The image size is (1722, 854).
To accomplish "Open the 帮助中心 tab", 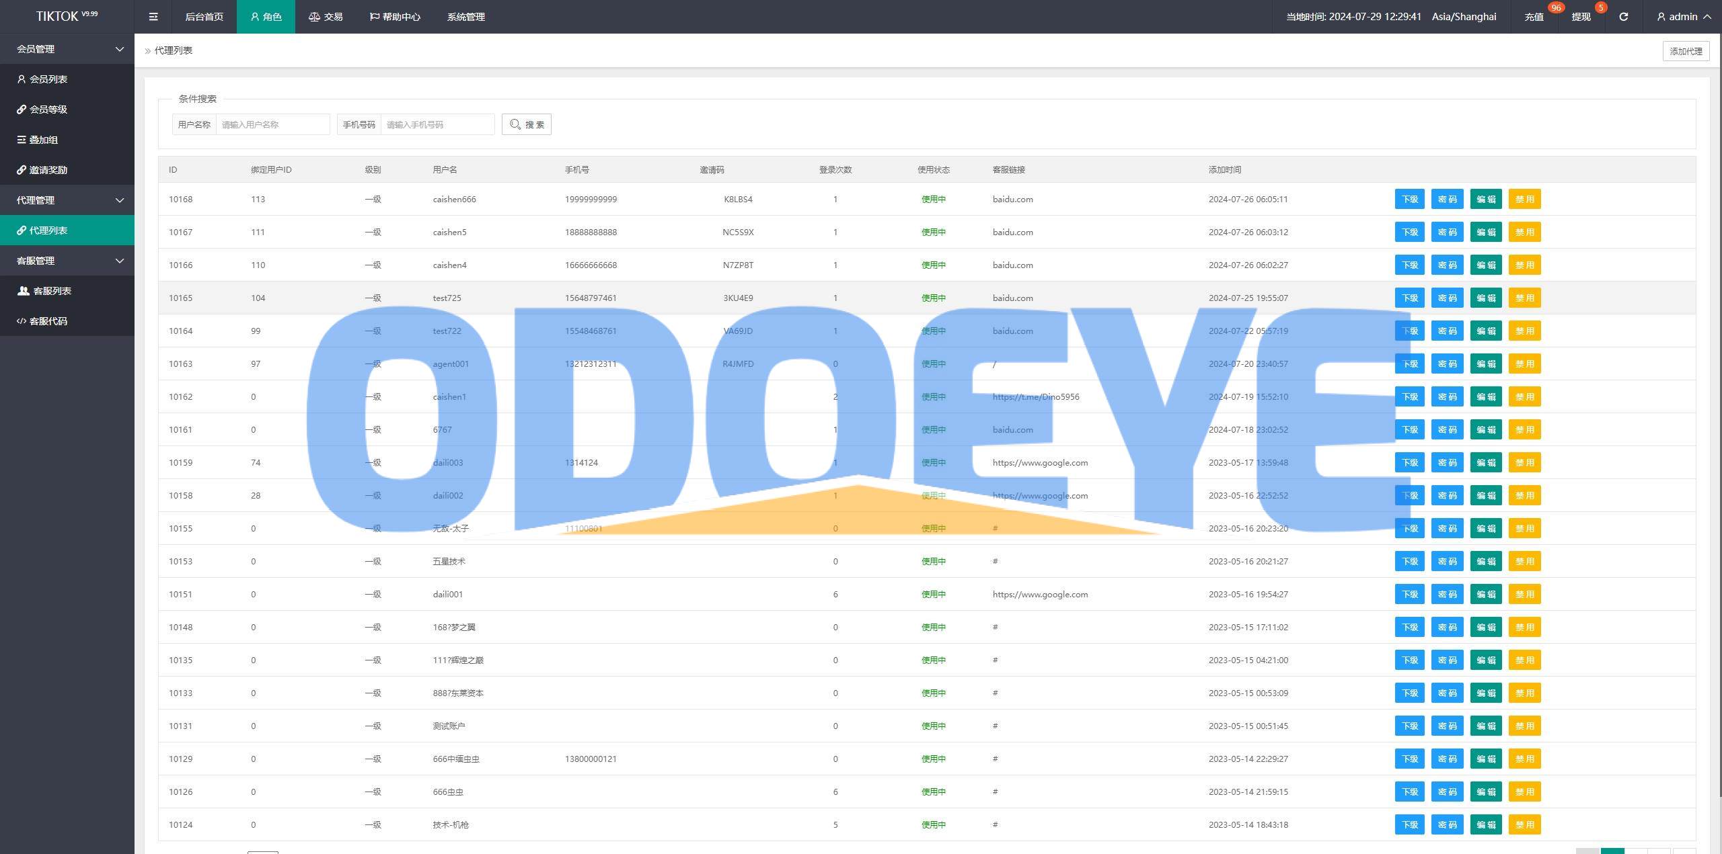I will coord(395,17).
